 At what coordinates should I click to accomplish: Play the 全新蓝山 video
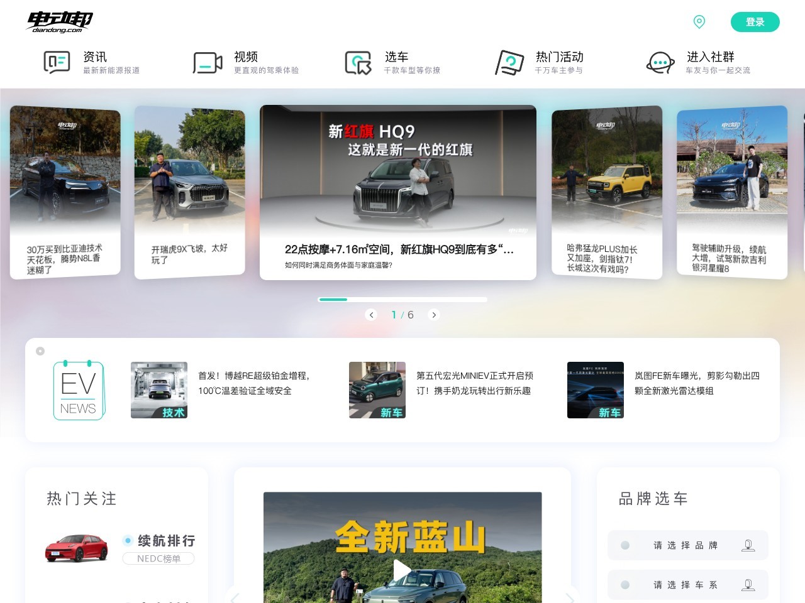point(402,570)
